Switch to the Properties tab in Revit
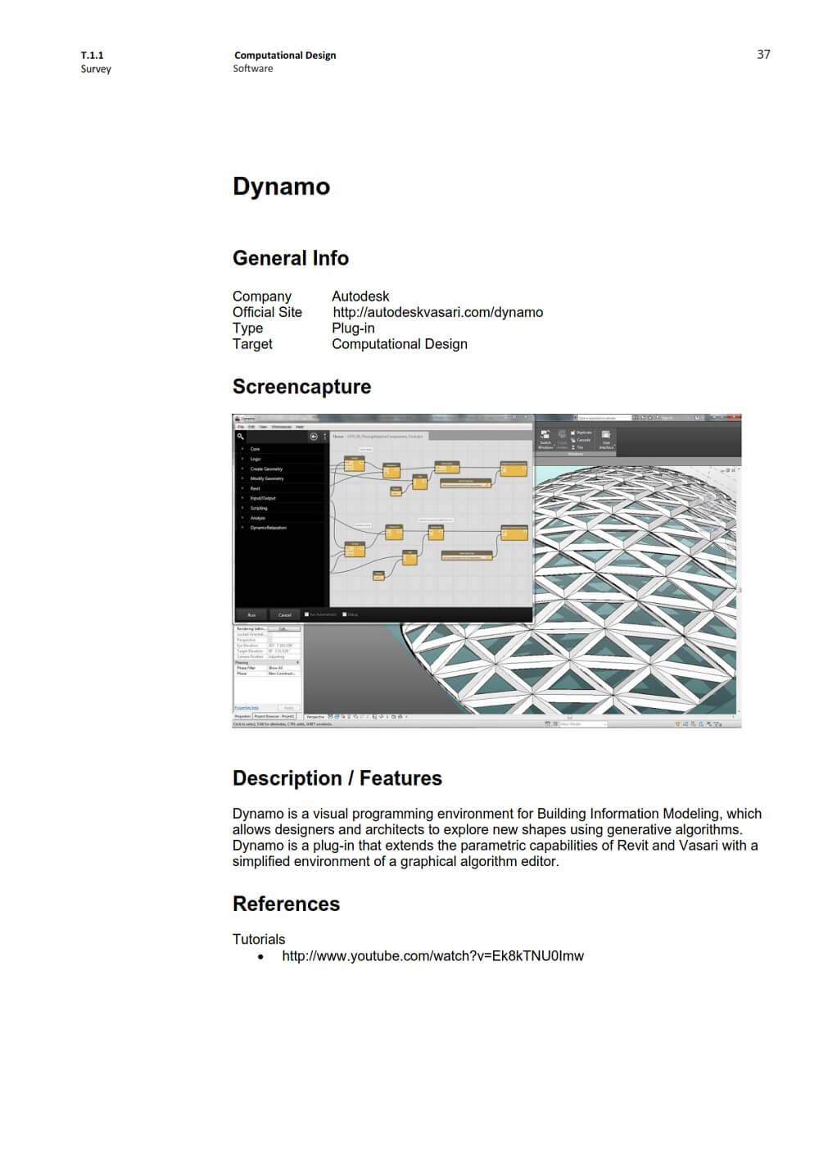The image size is (819, 1161). coord(242,716)
